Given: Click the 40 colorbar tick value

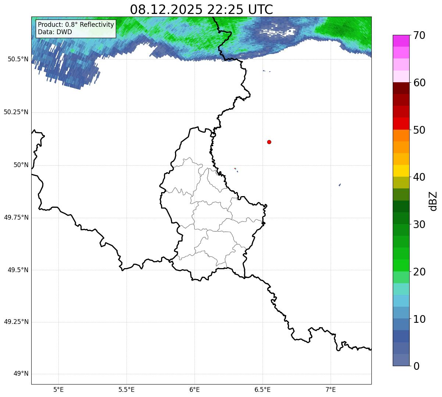Looking at the screenshot, I should coord(419,177).
